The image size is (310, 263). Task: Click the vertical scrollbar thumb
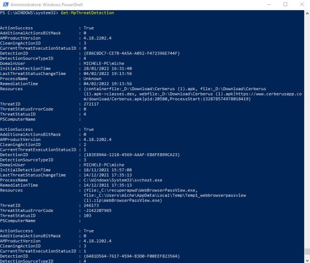307,252
